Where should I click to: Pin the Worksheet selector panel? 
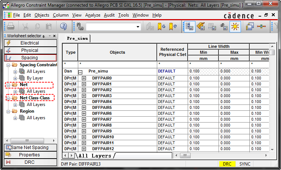click(44, 36)
